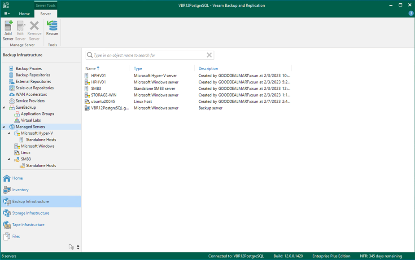The width and height of the screenshot is (415, 260).
Task: Select the HPHV01 Microsoft Hyper-V server row
Action: (x=188, y=75)
